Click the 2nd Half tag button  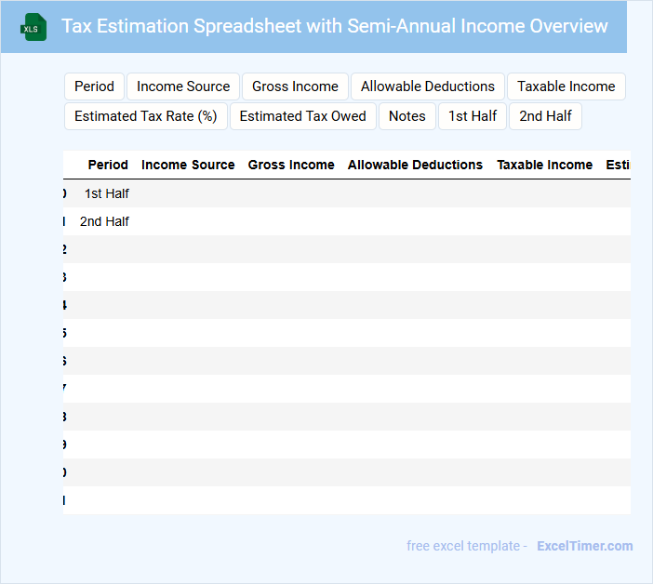[x=545, y=116]
